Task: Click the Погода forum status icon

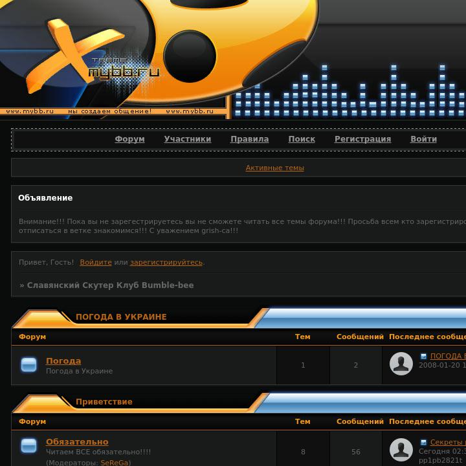Action: coord(28,365)
